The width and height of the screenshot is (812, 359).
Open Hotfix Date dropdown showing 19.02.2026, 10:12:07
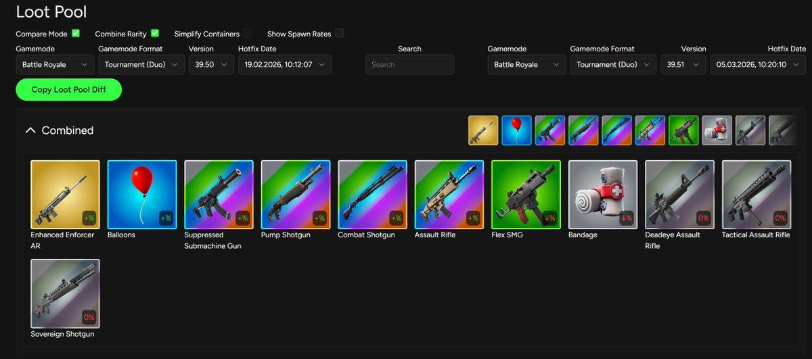pos(285,64)
